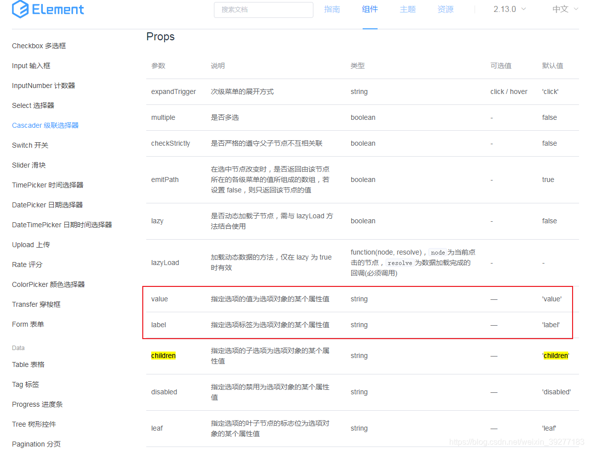Screen dimensions: 589x451
Task: Visit the 资源 page
Action: point(445,9)
